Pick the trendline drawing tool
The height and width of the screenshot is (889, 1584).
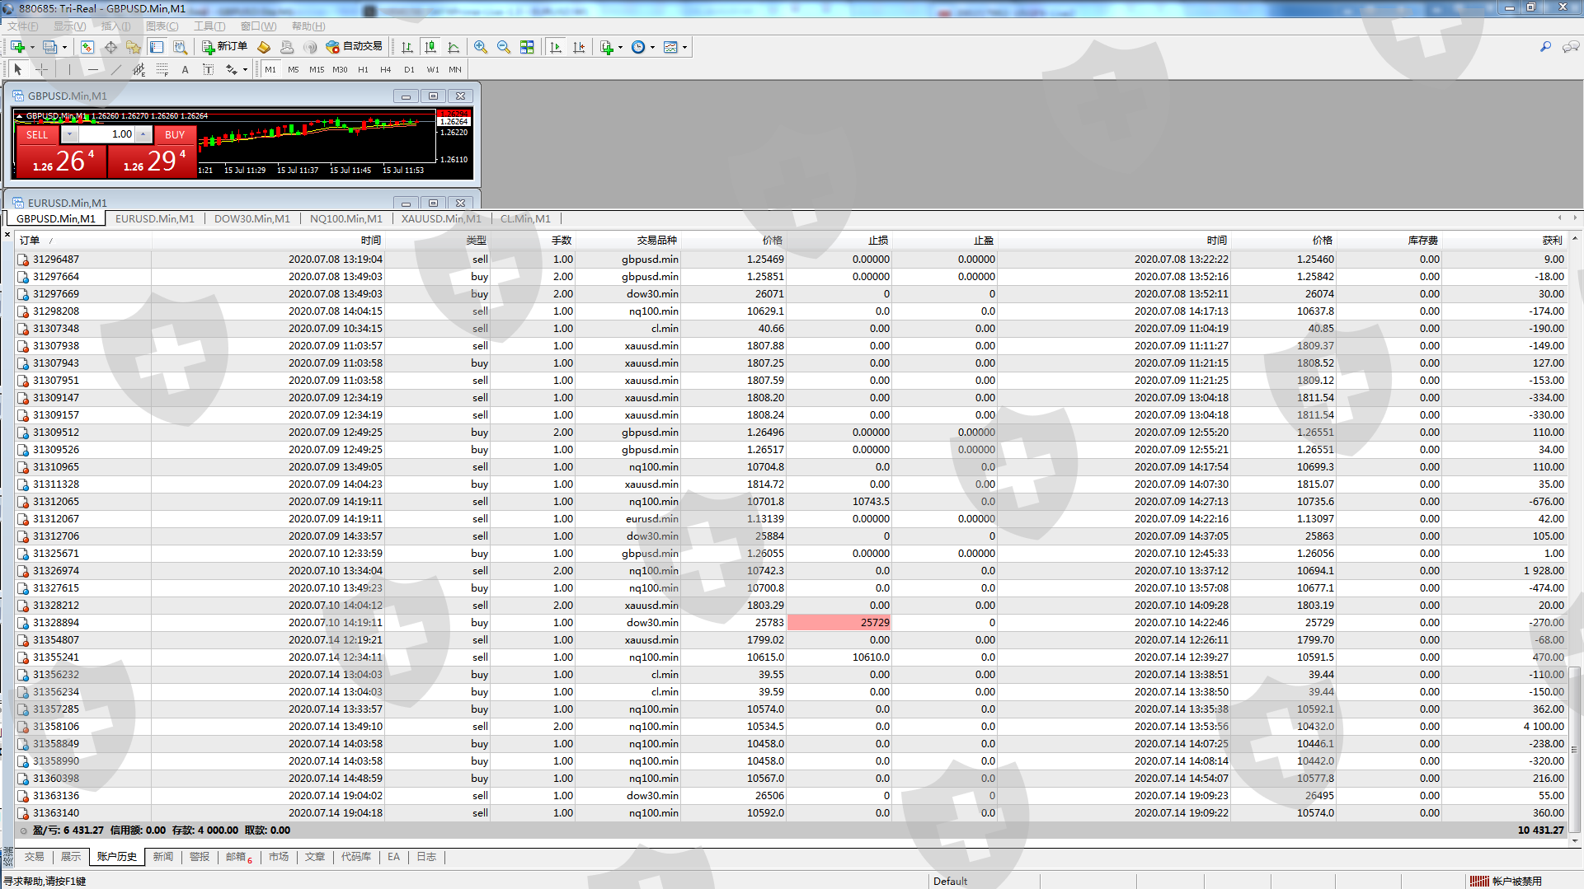116,70
